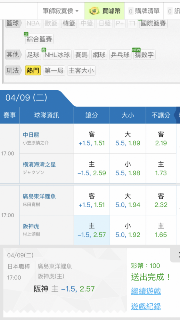Pick the highlighted 阪神虎 主 -1.5, 2.57

click(92, 230)
